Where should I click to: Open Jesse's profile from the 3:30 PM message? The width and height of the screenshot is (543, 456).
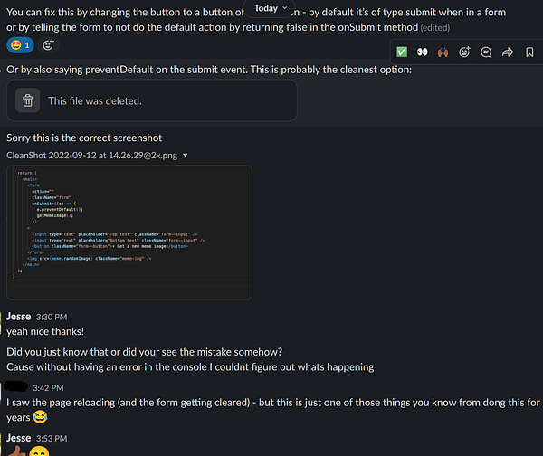18,316
